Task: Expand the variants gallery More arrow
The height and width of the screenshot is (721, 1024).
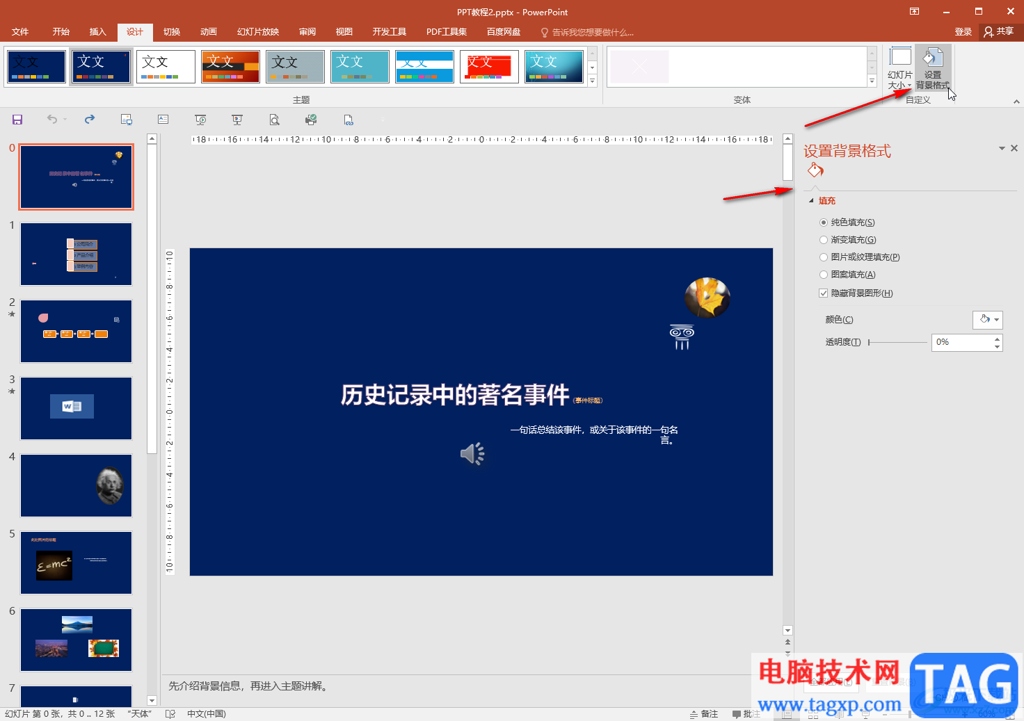Action: [x=872, y=81]
